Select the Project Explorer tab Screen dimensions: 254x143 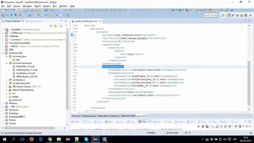[x=13, y=21]
